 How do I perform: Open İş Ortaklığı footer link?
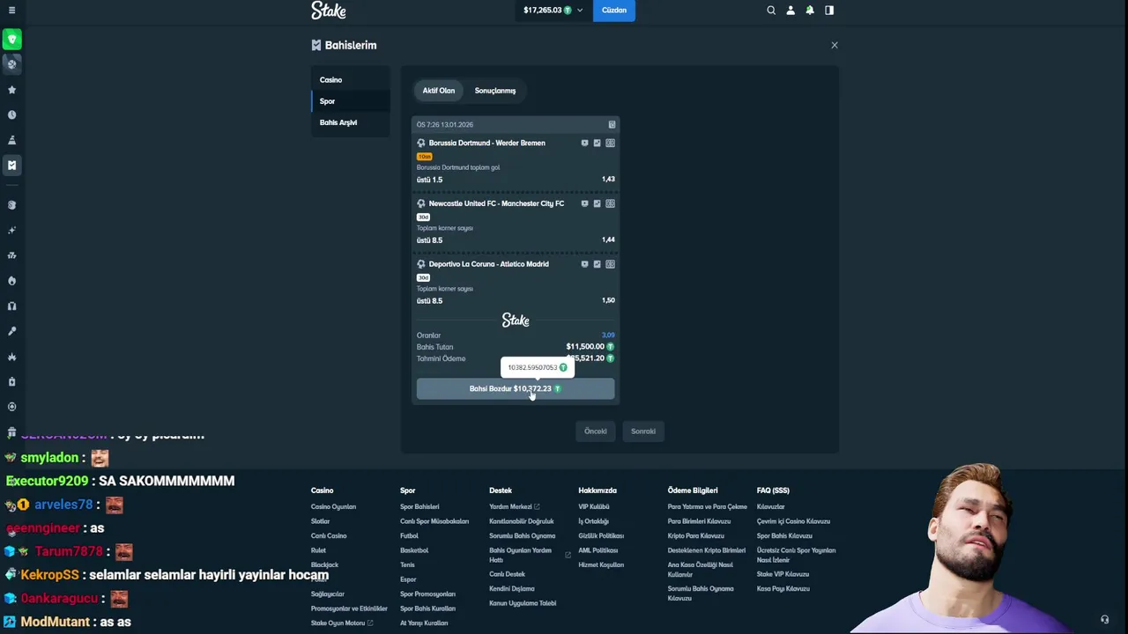[594, 521]
